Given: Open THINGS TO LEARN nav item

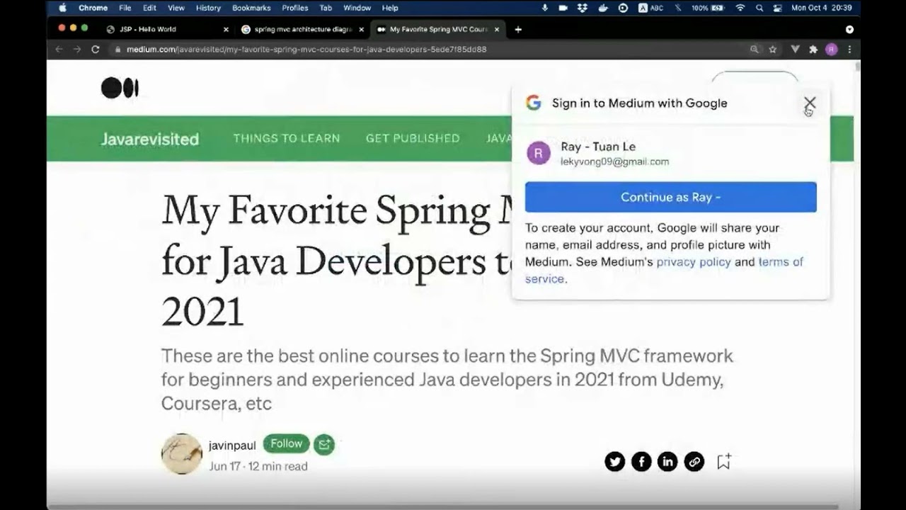Looking at the screenshot, I should (287, 138).
